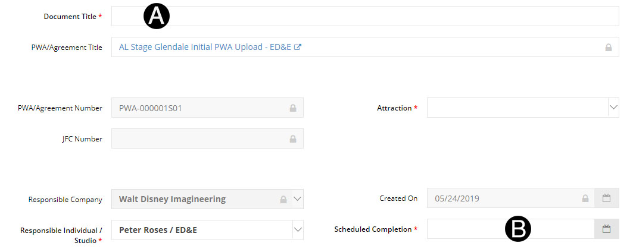Image resolution: width=633 pixels, height=249 pixels.
Task: Open the Scheduled Completion calendar picker
Action: 607,229
